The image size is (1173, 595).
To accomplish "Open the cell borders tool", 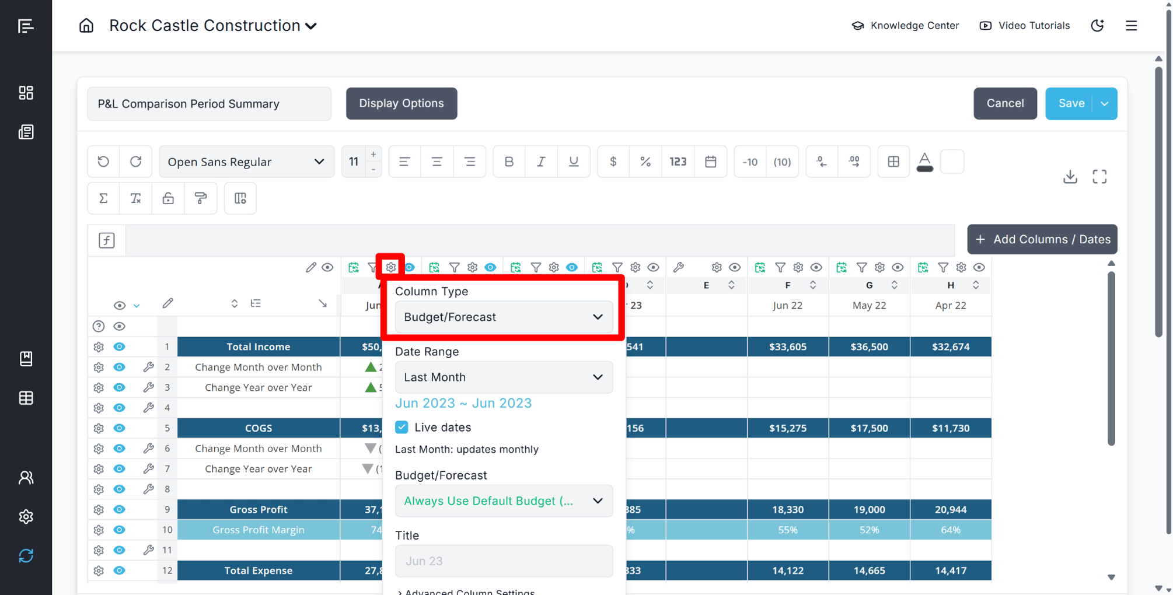I will pyautogui.click(x=893, y=162).
